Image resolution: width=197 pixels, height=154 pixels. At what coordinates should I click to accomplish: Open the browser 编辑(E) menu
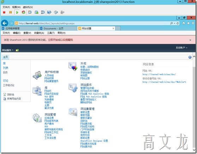17,33
